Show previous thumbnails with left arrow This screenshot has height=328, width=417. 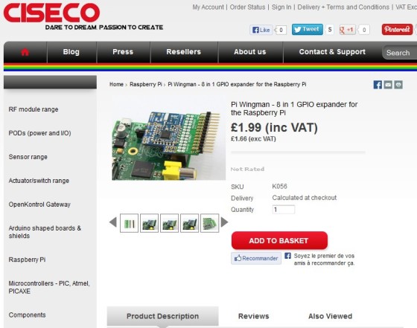113,222
